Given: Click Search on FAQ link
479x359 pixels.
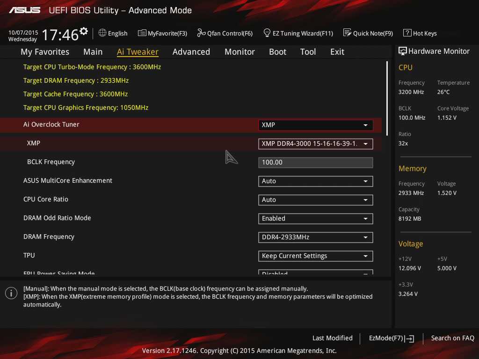Looking at the screenshot, I should [x=452, y=338].
